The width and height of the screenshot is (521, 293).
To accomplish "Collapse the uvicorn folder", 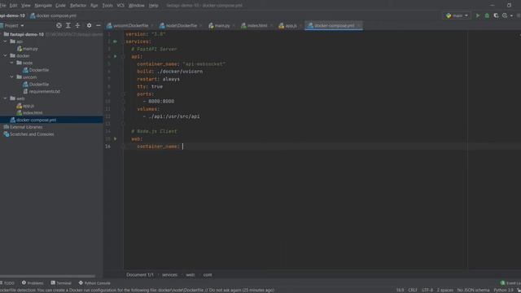I will pos(12,77).
